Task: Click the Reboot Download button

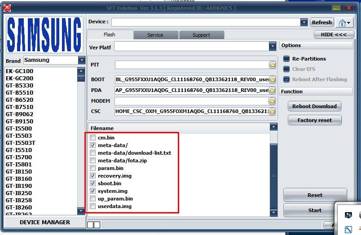Action: (314, 106)
